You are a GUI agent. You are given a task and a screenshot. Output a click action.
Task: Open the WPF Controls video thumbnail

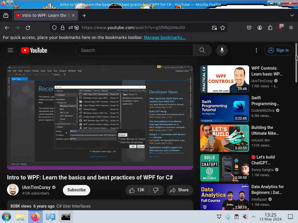[225, 79]
